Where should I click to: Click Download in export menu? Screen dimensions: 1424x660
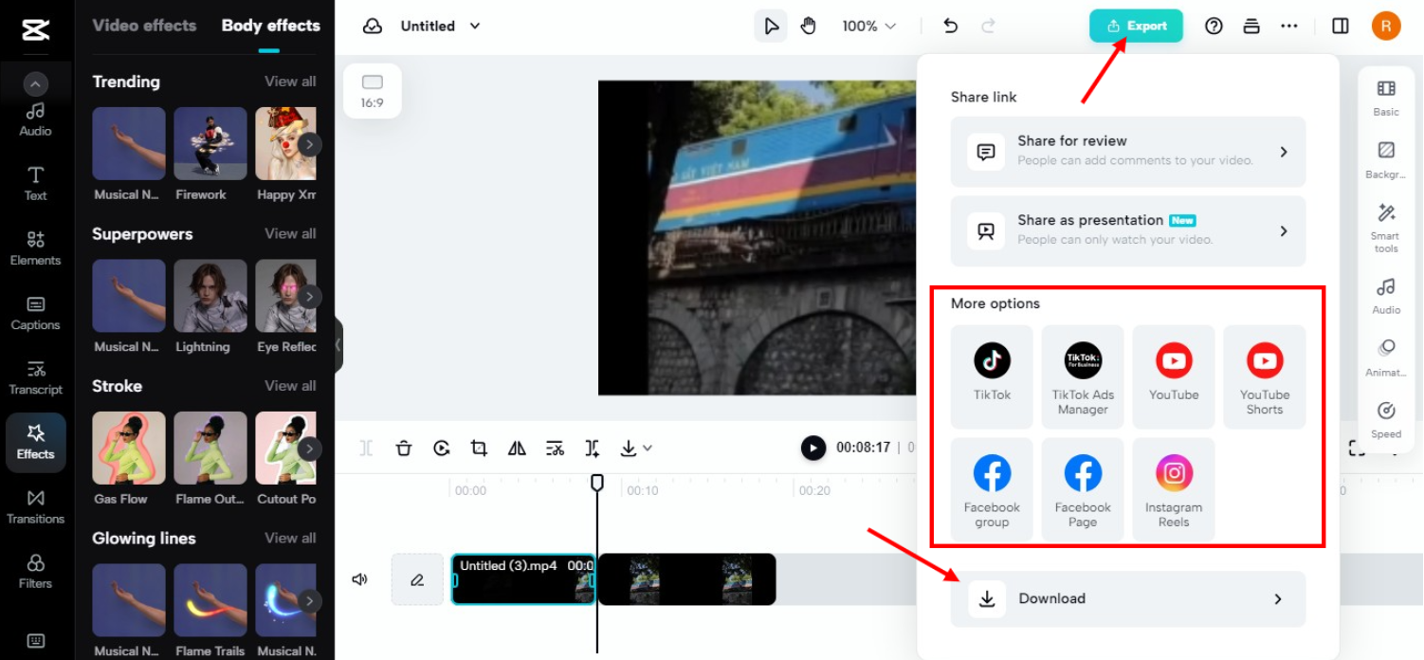click(1128, 598)
